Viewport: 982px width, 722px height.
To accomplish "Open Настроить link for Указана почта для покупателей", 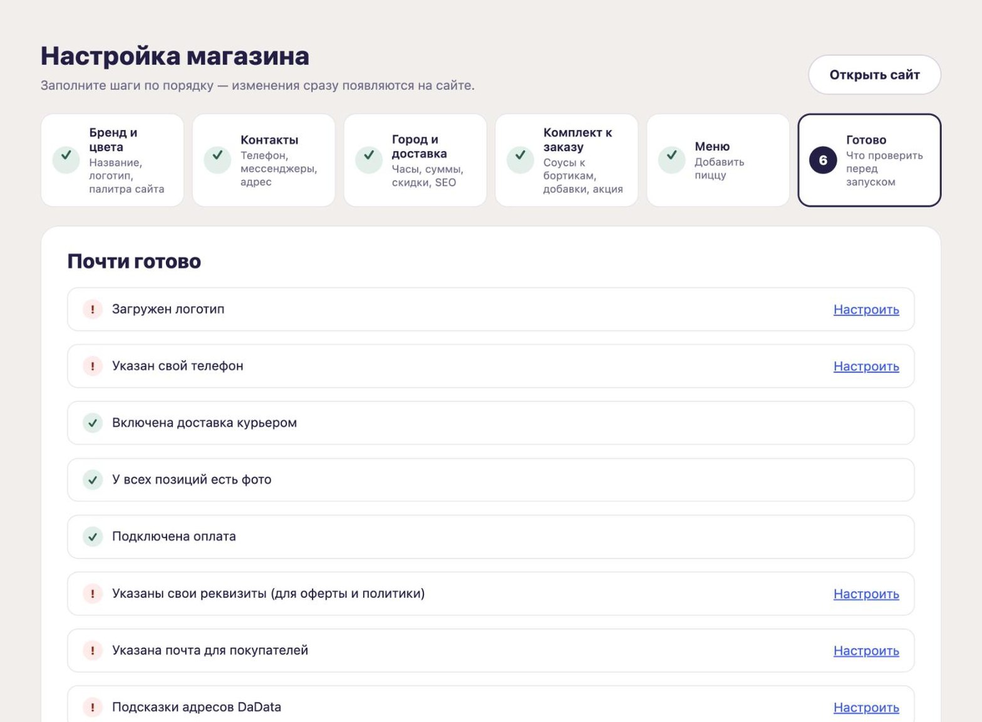I will [x=866, y=651].
